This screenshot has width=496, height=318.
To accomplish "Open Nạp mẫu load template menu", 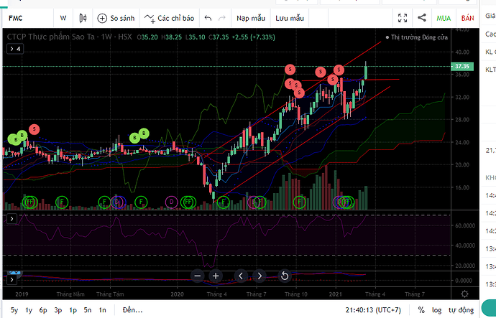I will click(251, 18).
